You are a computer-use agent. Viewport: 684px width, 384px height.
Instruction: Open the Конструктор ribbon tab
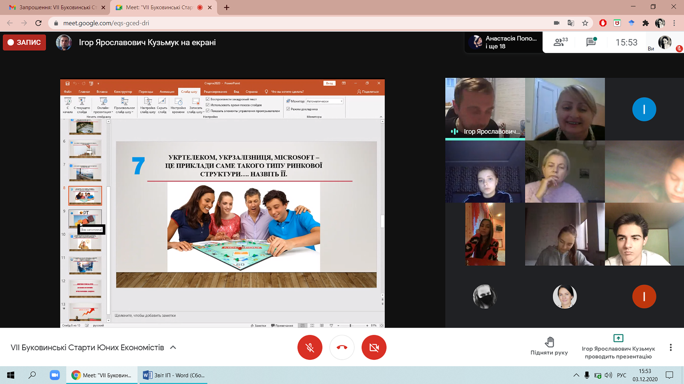[x=123, y=92]
